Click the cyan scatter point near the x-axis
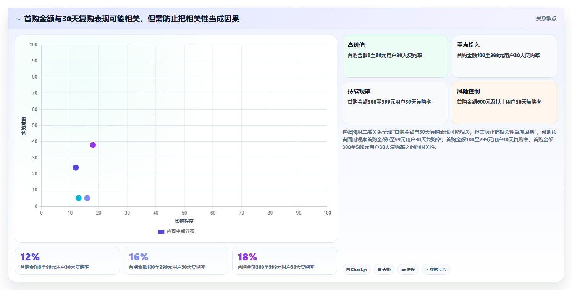The image size is (572, 290). pos(79,198)
